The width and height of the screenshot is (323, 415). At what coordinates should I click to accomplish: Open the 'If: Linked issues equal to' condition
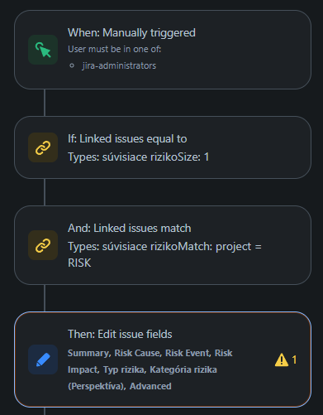click(x=127, y=139)
